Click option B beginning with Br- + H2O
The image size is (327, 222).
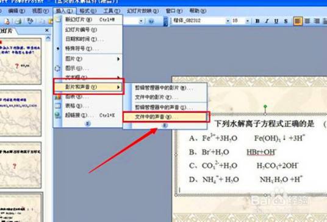pos(232,152)
